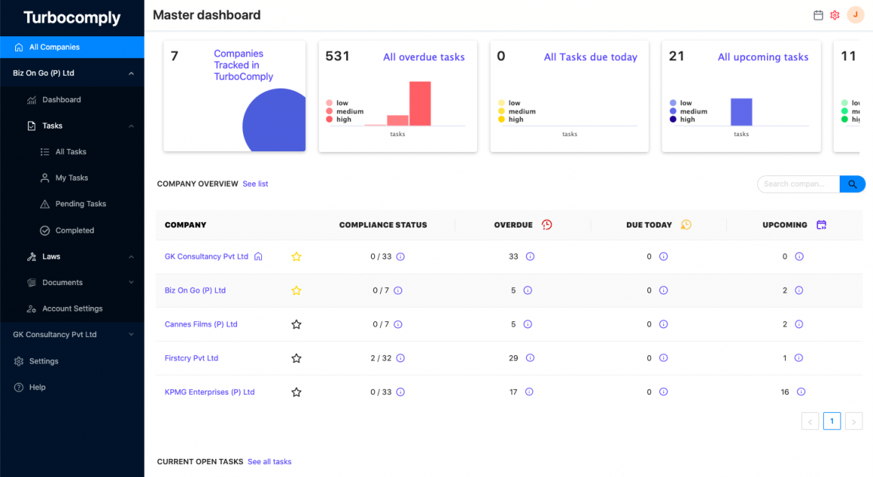Click the blue bar in upcoming tasks chart

click(x=741, y=112)
